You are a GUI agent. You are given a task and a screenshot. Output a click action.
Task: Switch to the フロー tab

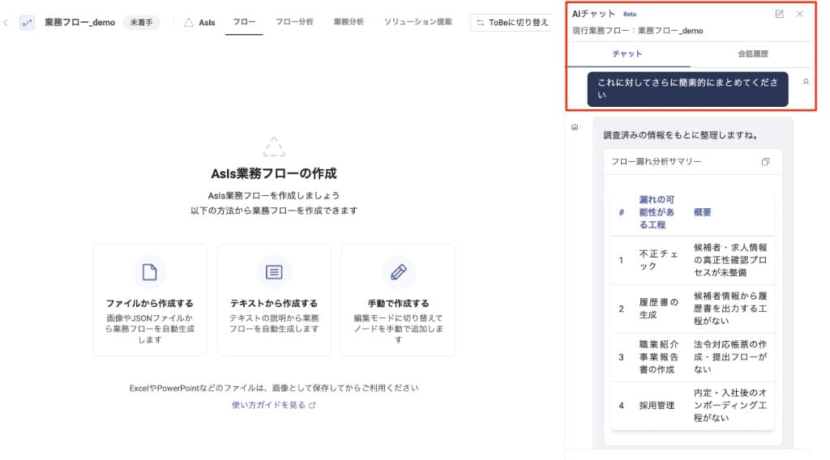[x=244, y=22]
